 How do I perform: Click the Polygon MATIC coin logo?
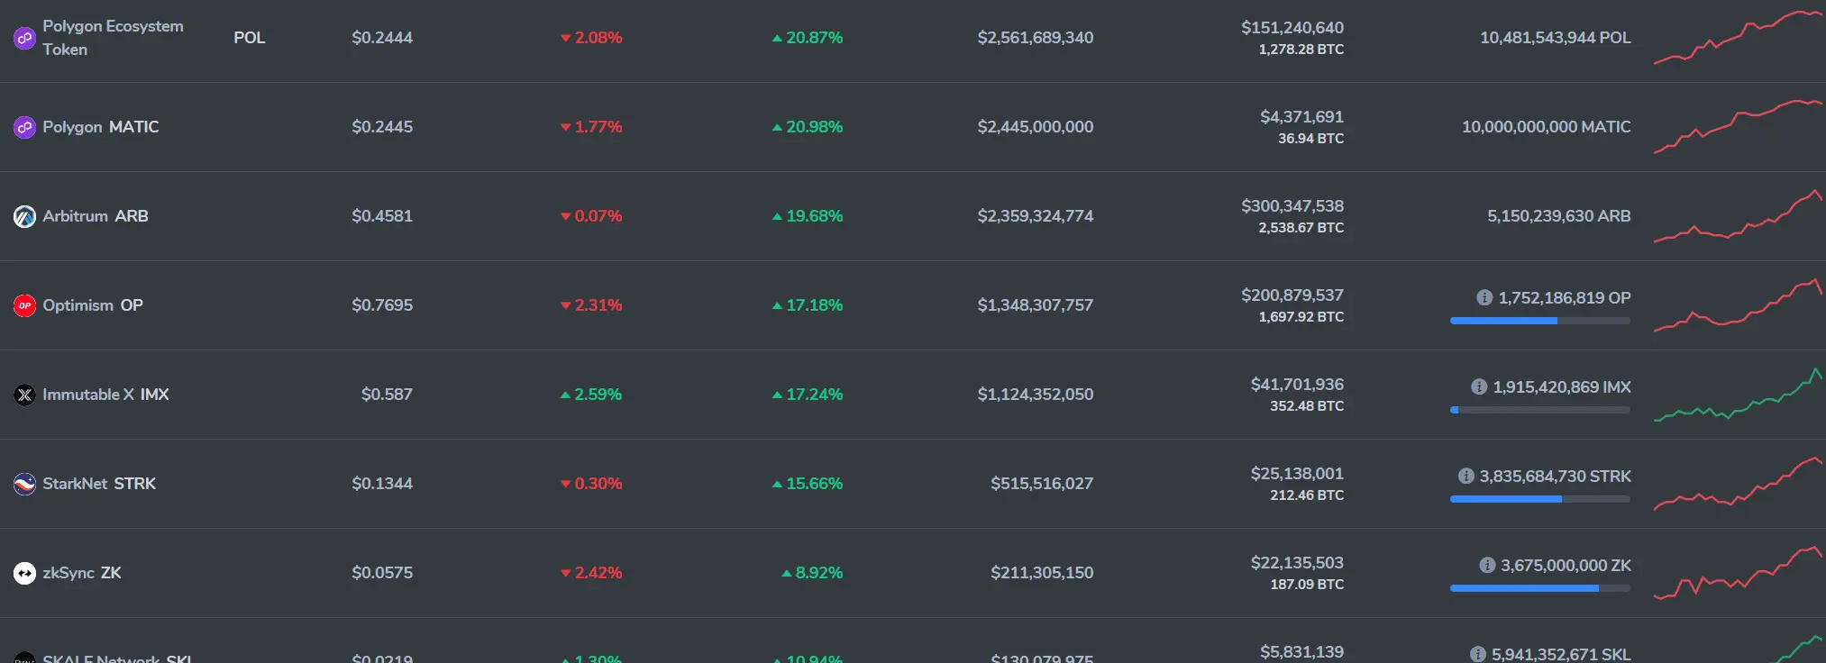click(24, 127)
